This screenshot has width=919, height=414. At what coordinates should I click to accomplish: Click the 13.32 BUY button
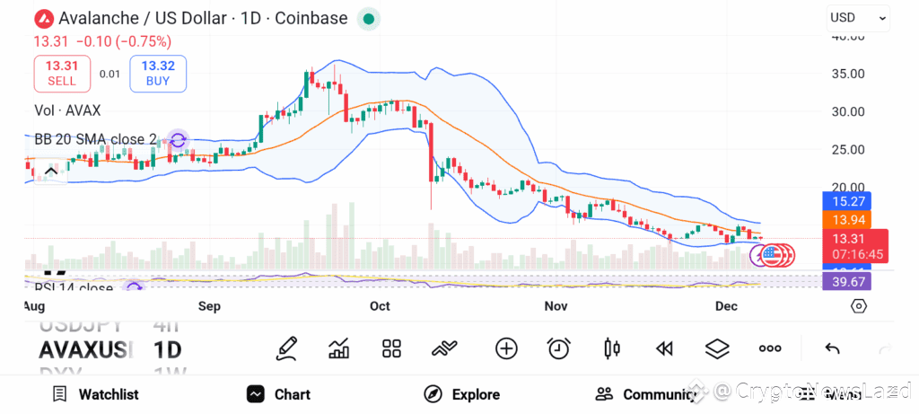(158, 74)
